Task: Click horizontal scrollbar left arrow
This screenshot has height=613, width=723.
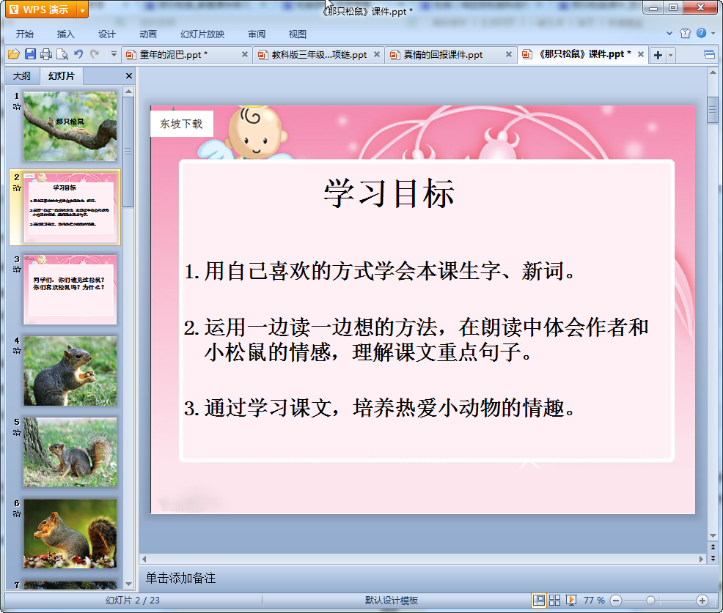Action: point(144,559)
